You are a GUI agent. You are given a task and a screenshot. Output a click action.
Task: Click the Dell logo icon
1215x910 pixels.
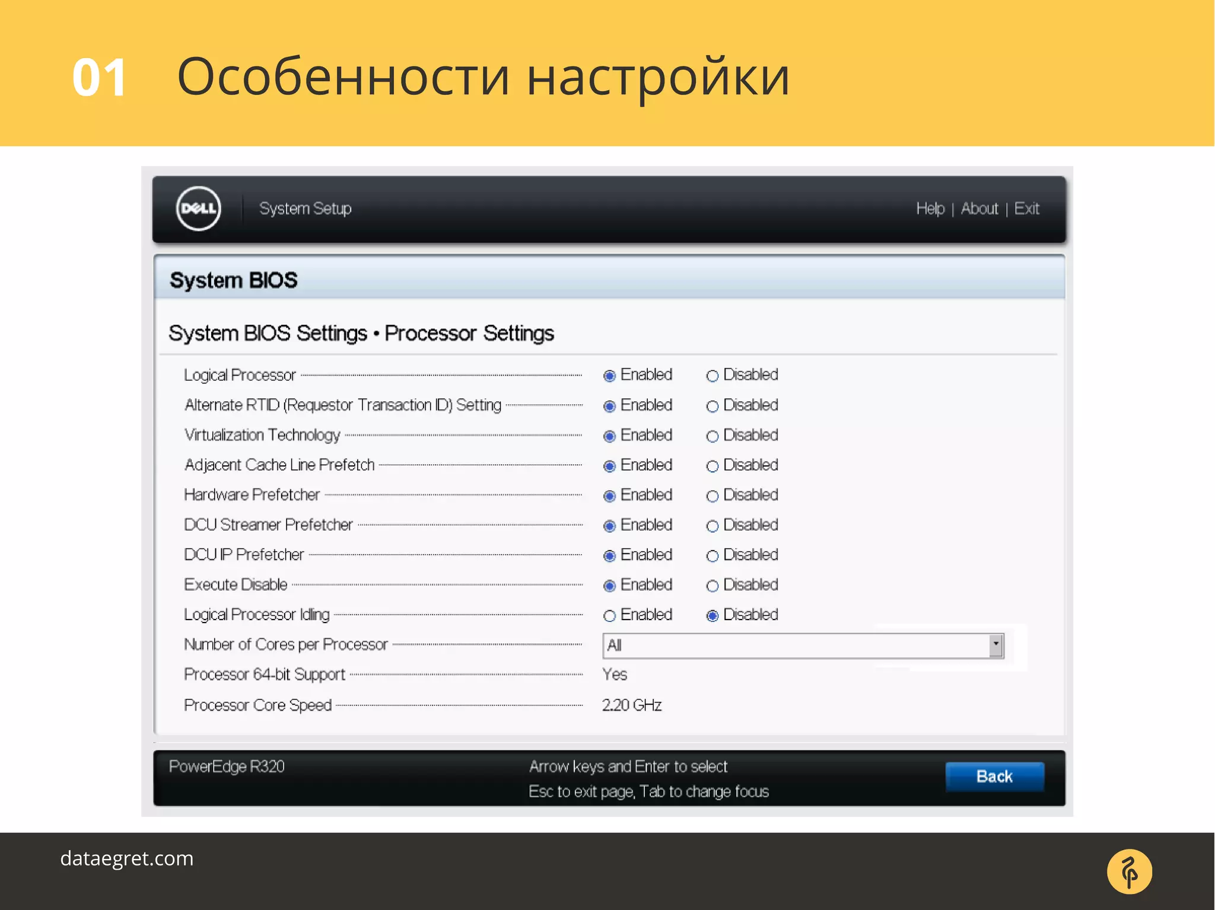click(199, 209)
